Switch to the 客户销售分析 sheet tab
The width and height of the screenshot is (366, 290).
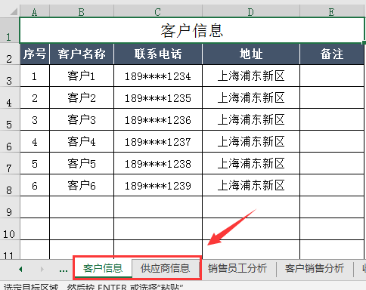[x=315, y=268]
